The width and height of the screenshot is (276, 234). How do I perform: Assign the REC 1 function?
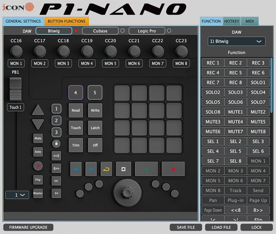tap(213, 63)
